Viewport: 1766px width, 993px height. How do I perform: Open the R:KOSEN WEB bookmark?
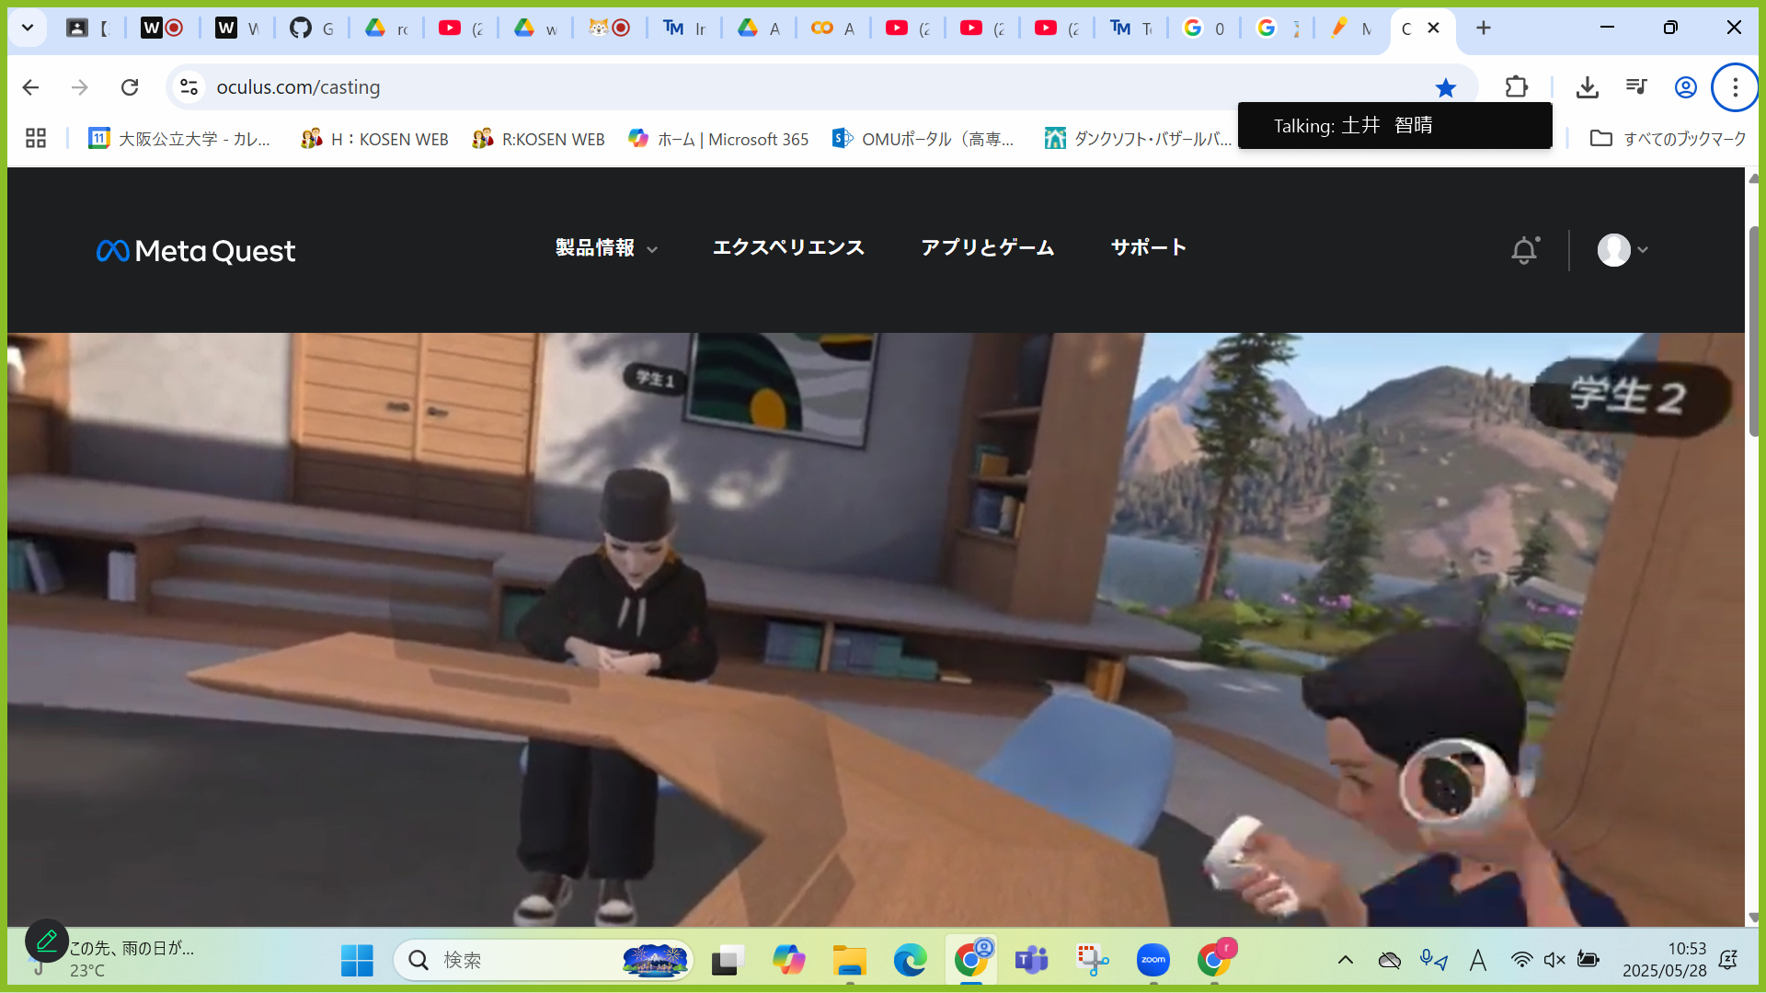(x=539, y=139)
